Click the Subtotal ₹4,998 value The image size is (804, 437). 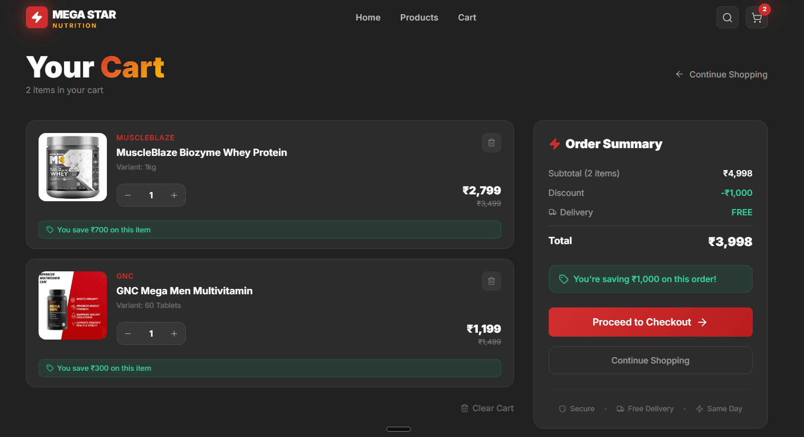(738, 173)
